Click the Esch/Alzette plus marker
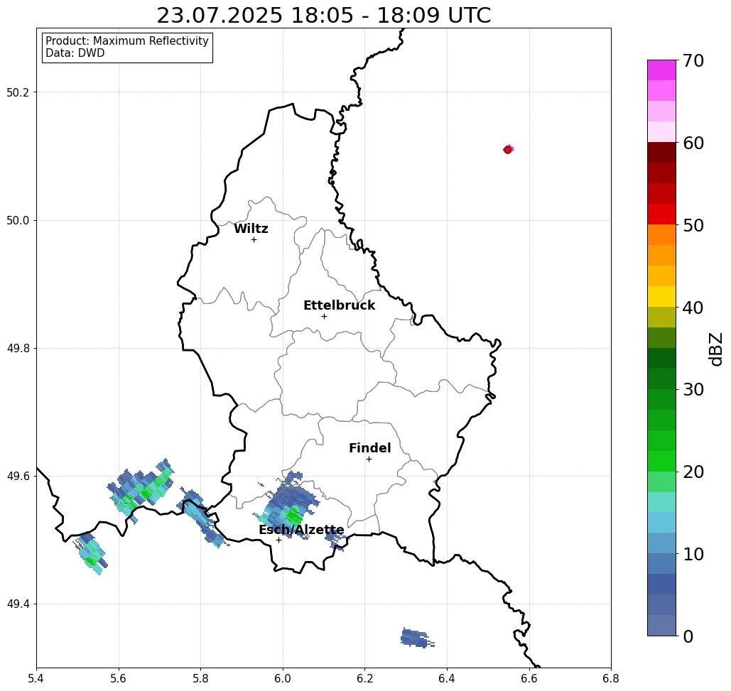731x691 pixels. [278, 540]
